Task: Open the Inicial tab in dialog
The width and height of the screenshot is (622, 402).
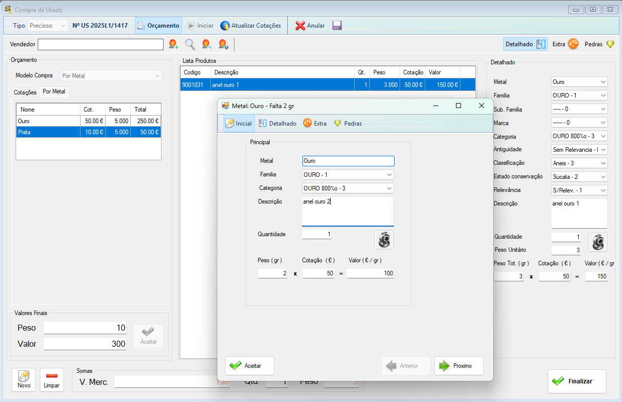Action: click(x=239, y=123)
